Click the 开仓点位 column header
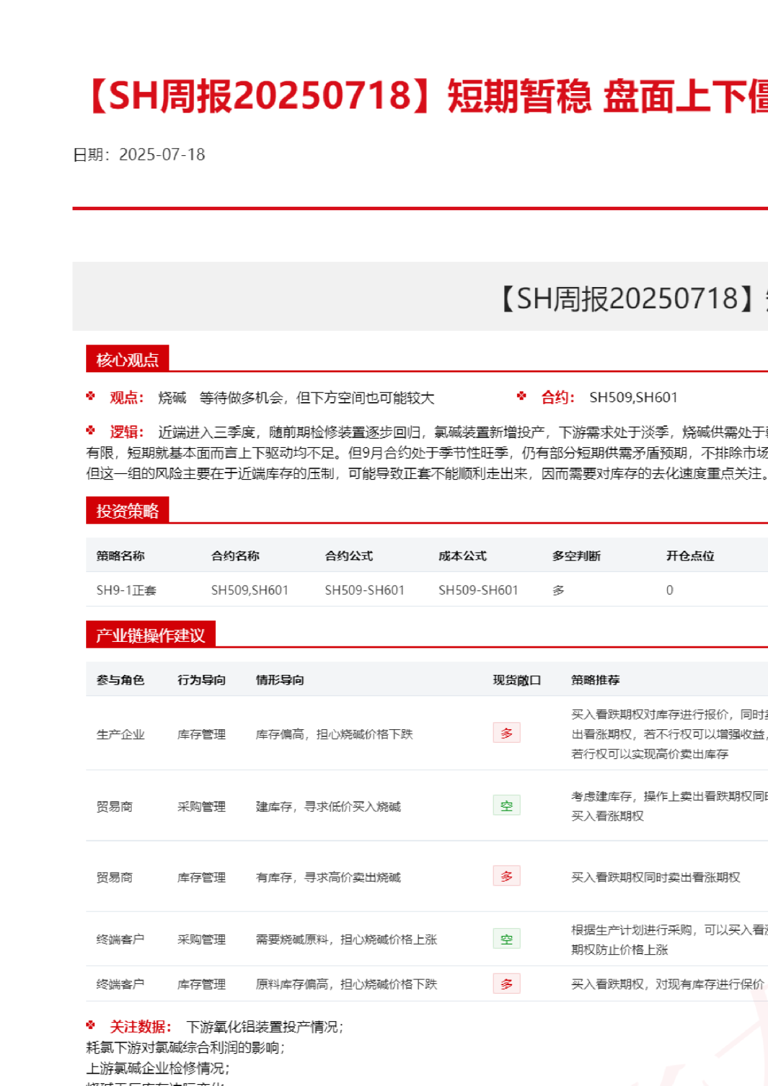 pos(690,556)
